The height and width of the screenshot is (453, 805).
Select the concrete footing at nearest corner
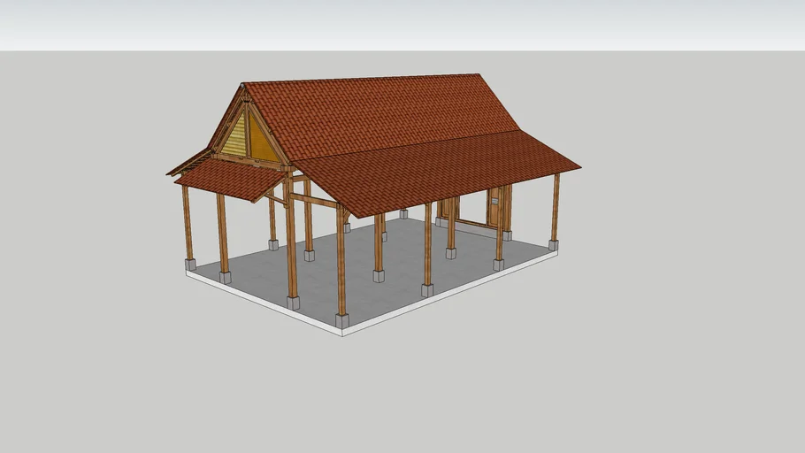point(341,320)
